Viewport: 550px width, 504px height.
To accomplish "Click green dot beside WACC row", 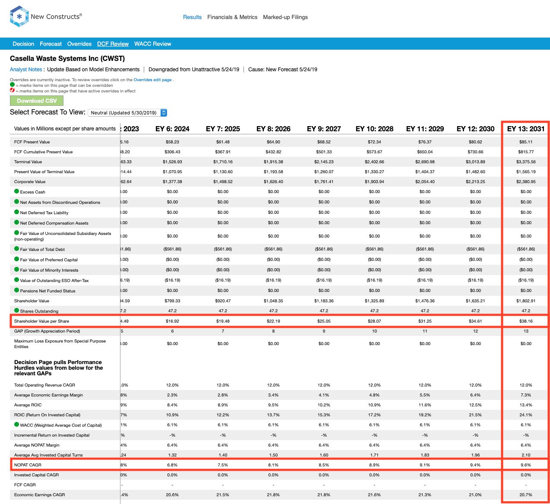I will pos(17,425).
